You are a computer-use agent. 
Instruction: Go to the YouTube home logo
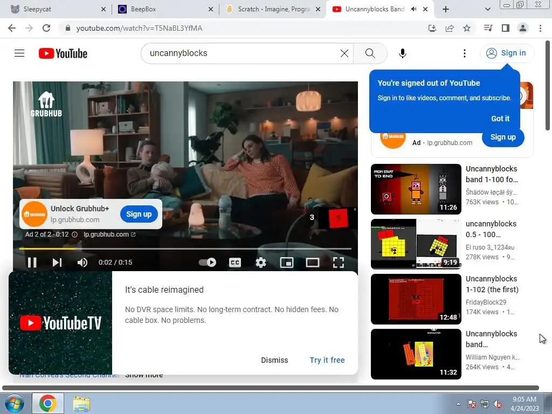pyautogui.click(x=63, y=53)
